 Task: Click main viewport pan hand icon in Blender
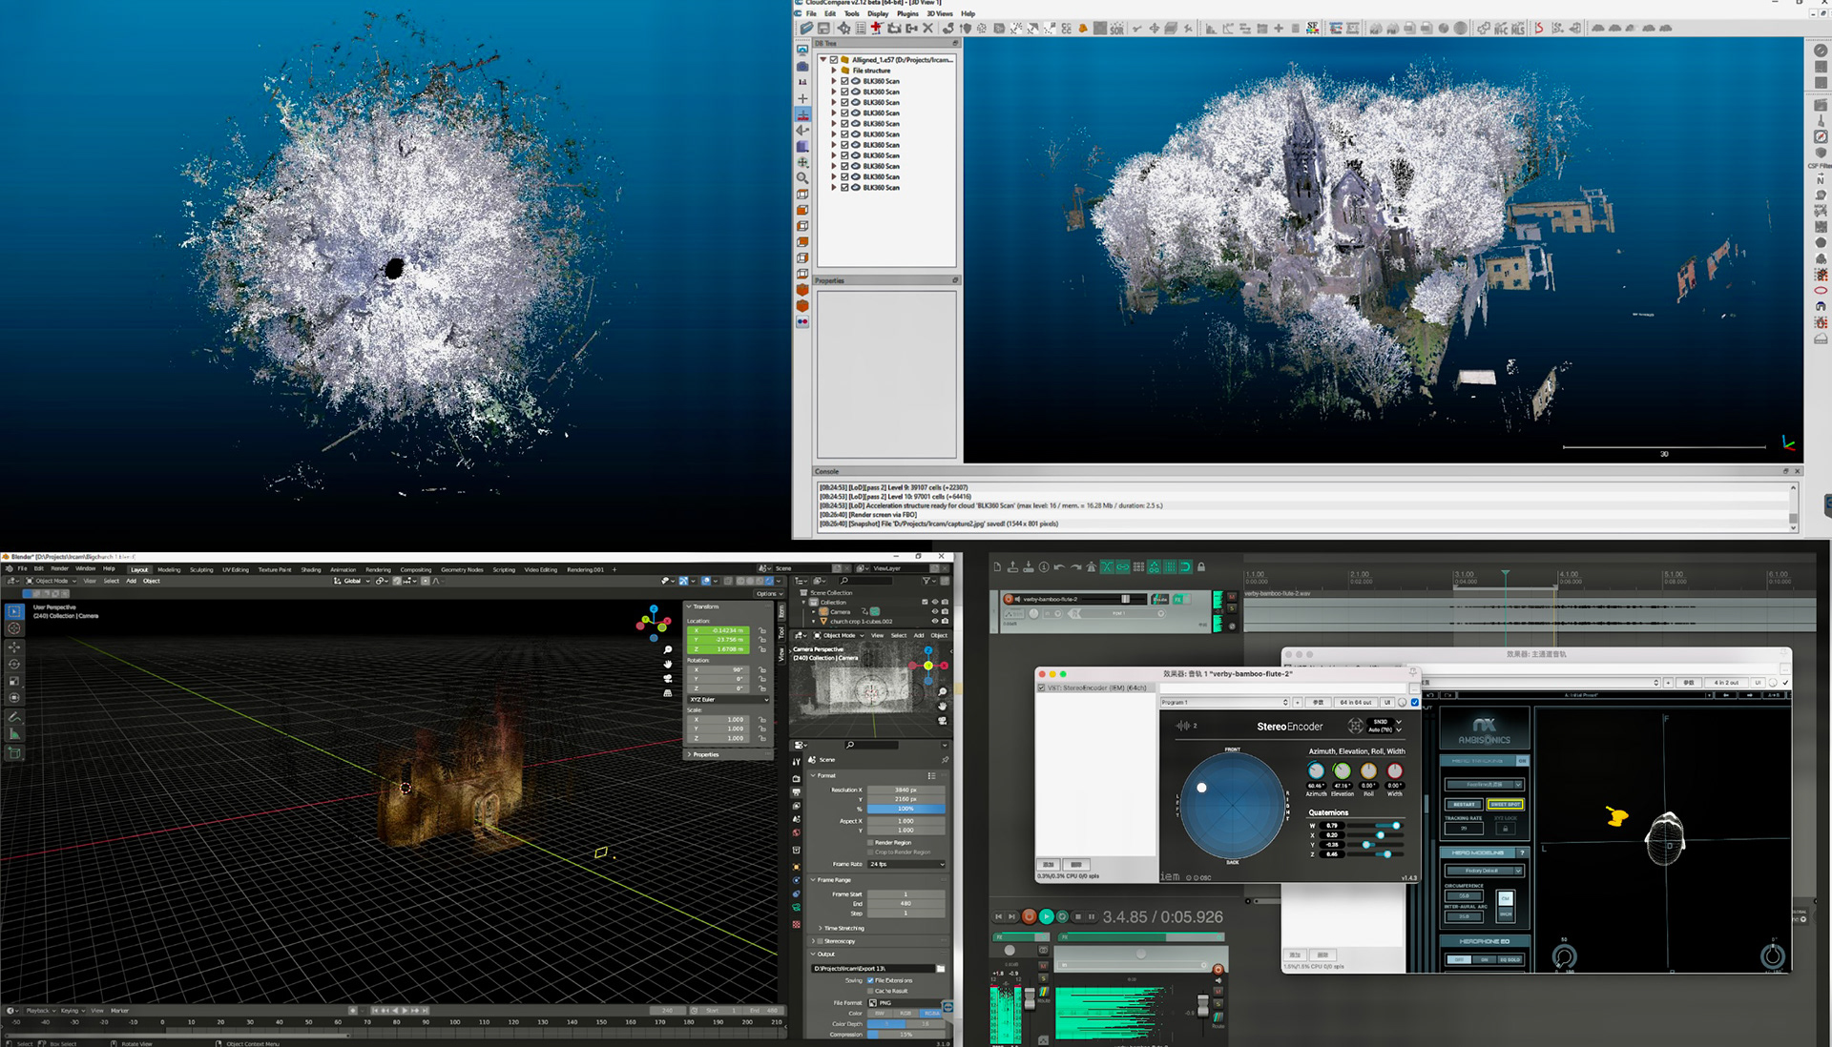pos(668,664)
